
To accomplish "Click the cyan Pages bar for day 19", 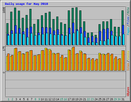I will [x=78, y=38].
